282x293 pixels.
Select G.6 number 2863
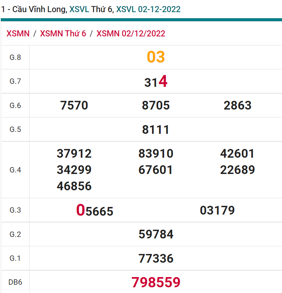238,105
